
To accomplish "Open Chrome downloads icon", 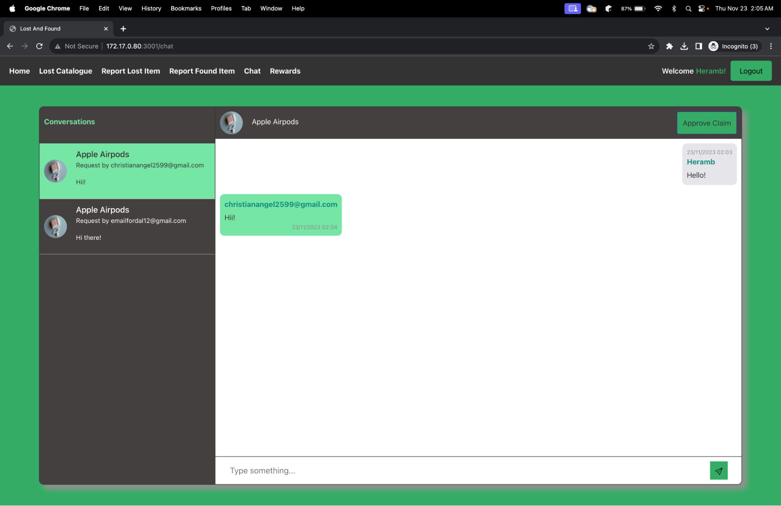I will click(x=684, y=46).
